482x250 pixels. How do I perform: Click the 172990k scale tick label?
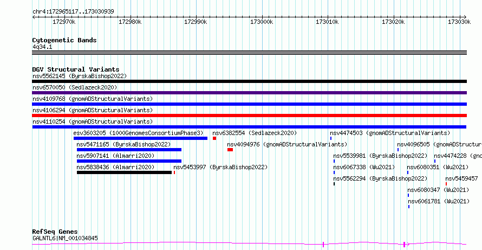tap(196, 22)
